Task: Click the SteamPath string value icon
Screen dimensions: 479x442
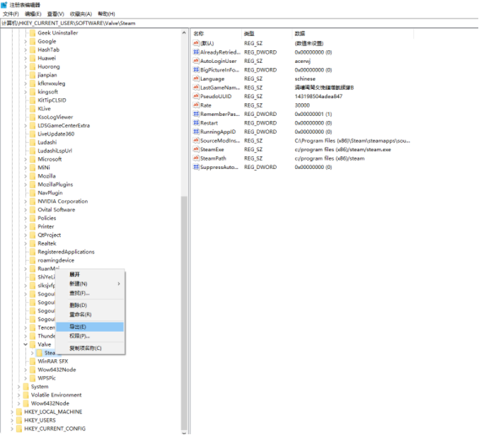Action: tap(196, 158)
